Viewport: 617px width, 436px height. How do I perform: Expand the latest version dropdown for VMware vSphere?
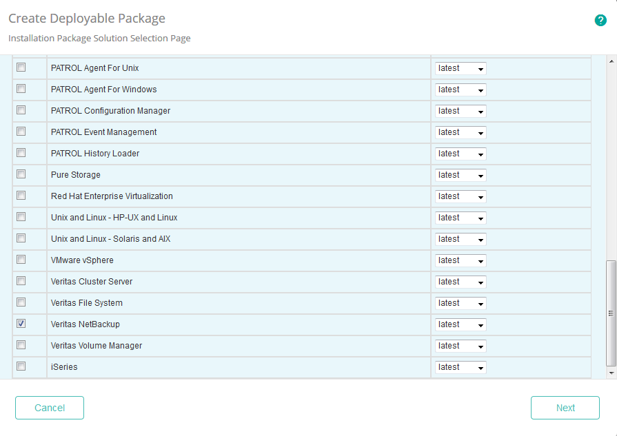click(x=460, y=260)
